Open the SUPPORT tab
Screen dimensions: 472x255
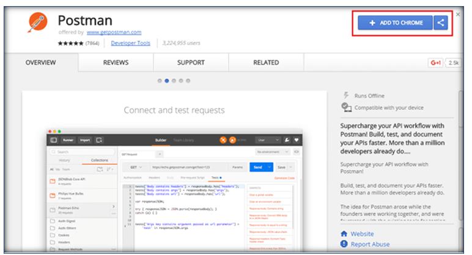click(x=191, y=62)
